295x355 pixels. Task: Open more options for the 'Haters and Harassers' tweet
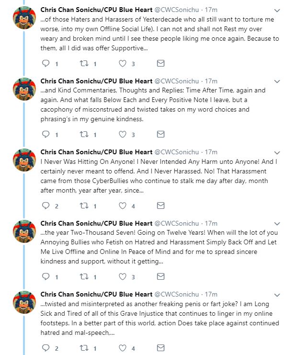click(x=277, y=11)
